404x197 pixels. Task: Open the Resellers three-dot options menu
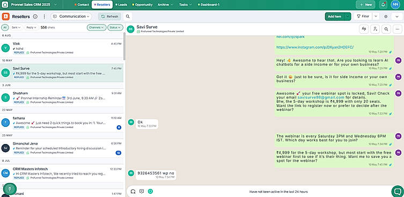(45, 17)
